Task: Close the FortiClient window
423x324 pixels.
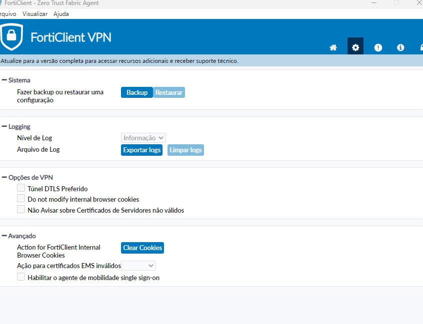Action: 419,2
